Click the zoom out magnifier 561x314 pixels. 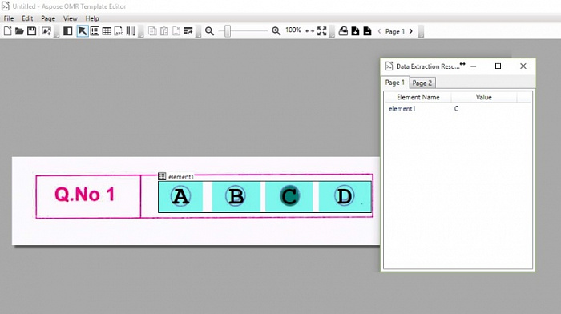coord(210,31)
